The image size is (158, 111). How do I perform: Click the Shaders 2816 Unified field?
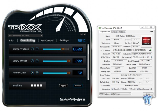119,61
